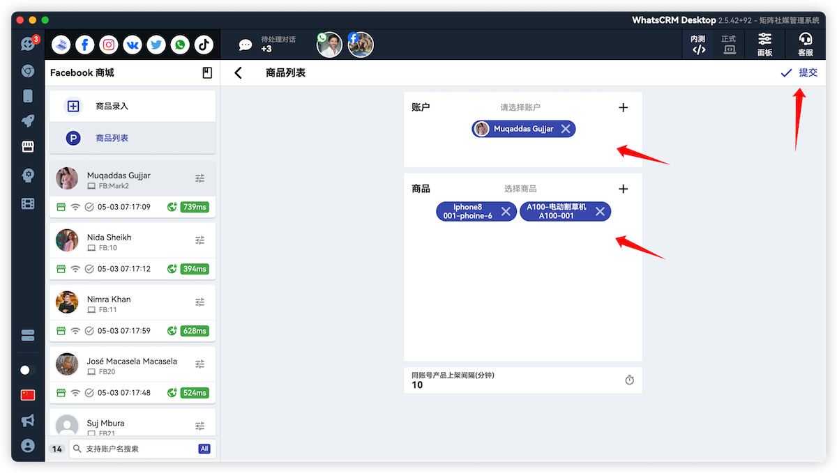
Task: Expand the 商品 product selector with plus
Action: coord(623,188)
